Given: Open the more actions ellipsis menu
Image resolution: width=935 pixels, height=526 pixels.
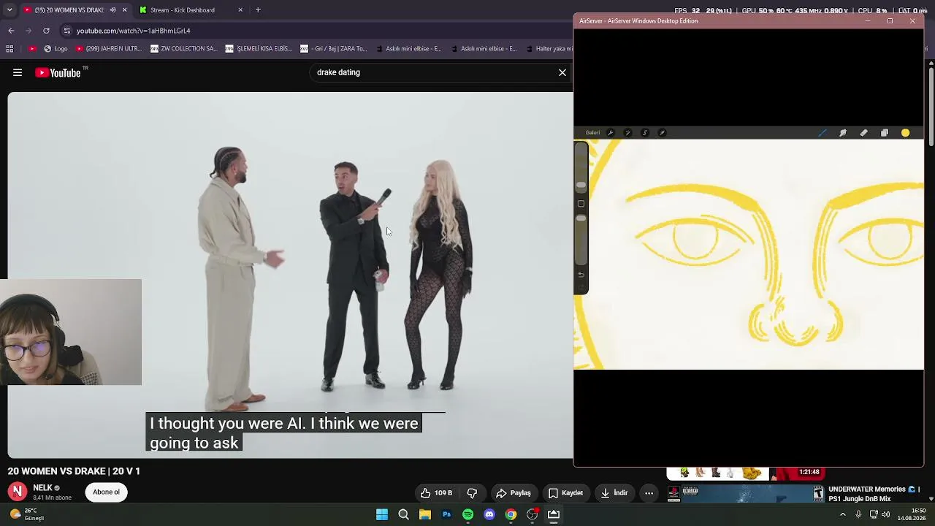Looking at the screenshot, I should tap(649, 493).
